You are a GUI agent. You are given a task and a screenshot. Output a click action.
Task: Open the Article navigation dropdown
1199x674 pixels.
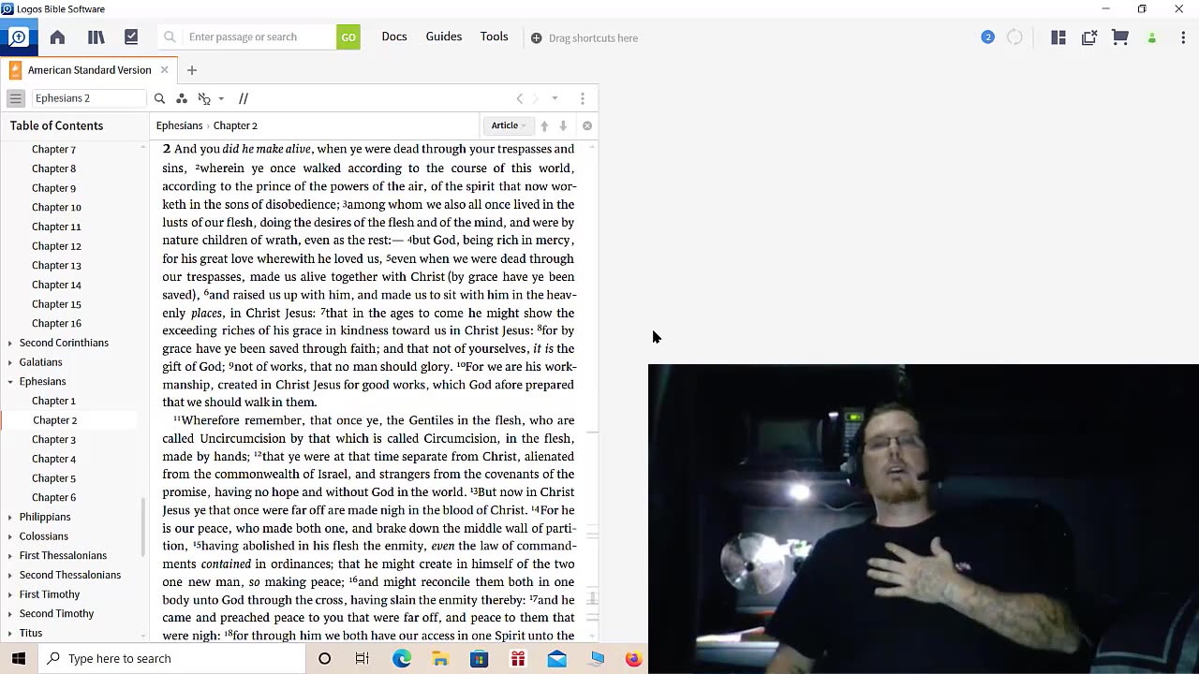click(x=509, y=125)
